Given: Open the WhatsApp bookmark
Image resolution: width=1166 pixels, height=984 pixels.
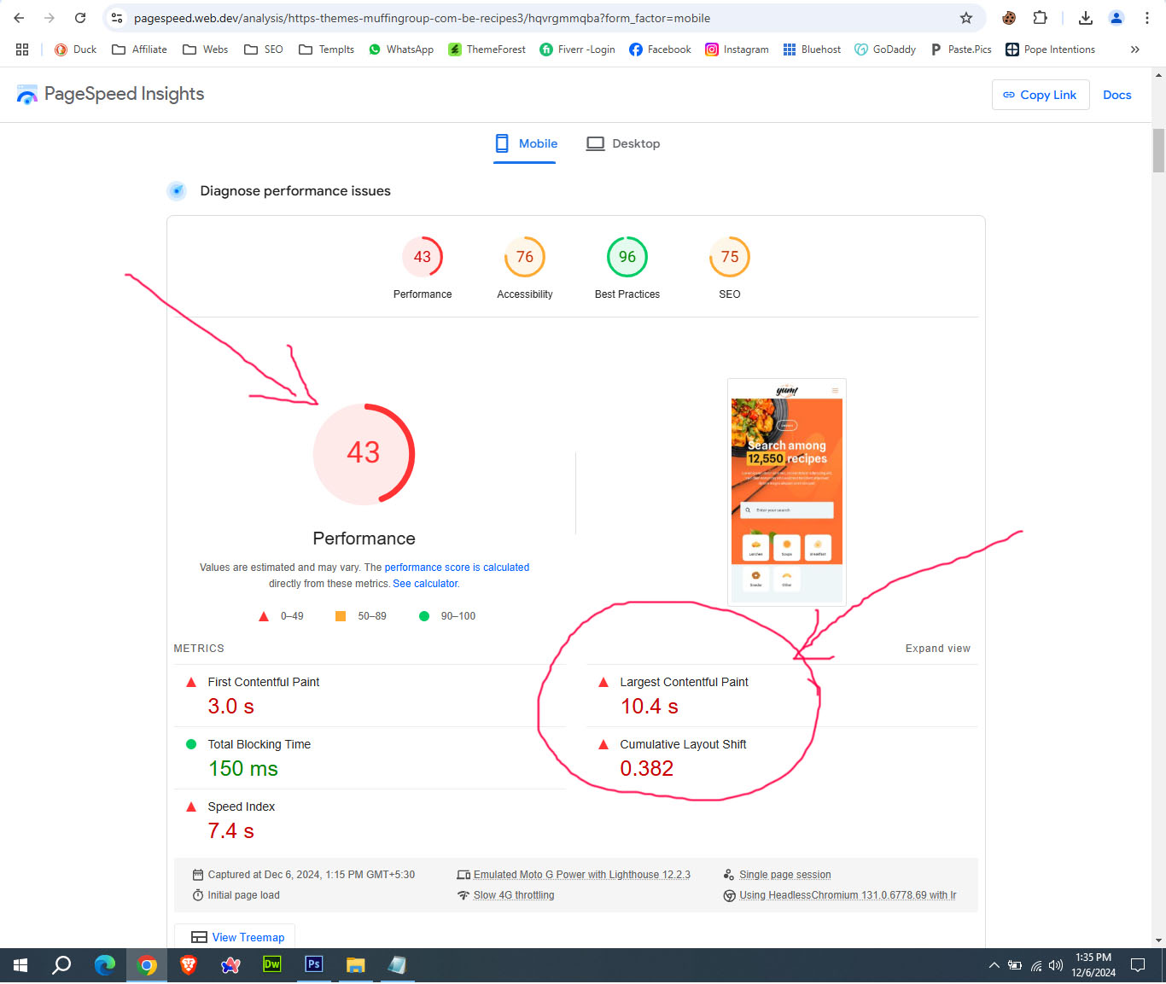Looking at the screenshot, I should [x=401, y=49].
